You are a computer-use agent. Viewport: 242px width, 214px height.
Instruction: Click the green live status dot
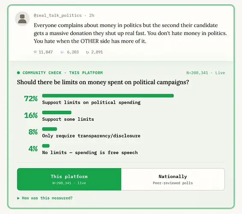(18, 73)
